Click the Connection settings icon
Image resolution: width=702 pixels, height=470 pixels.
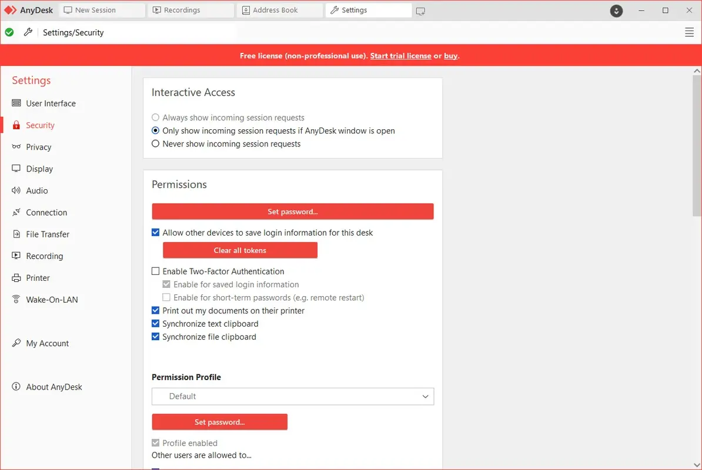tap(15, 212)
